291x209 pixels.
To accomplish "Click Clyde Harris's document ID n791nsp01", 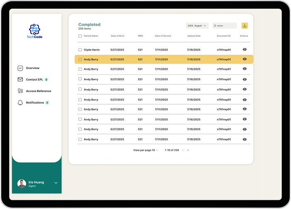I will pos(224,50).
